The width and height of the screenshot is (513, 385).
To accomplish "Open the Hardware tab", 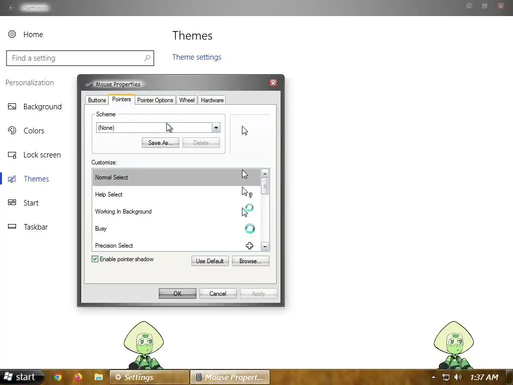I will tap(212, 100).
